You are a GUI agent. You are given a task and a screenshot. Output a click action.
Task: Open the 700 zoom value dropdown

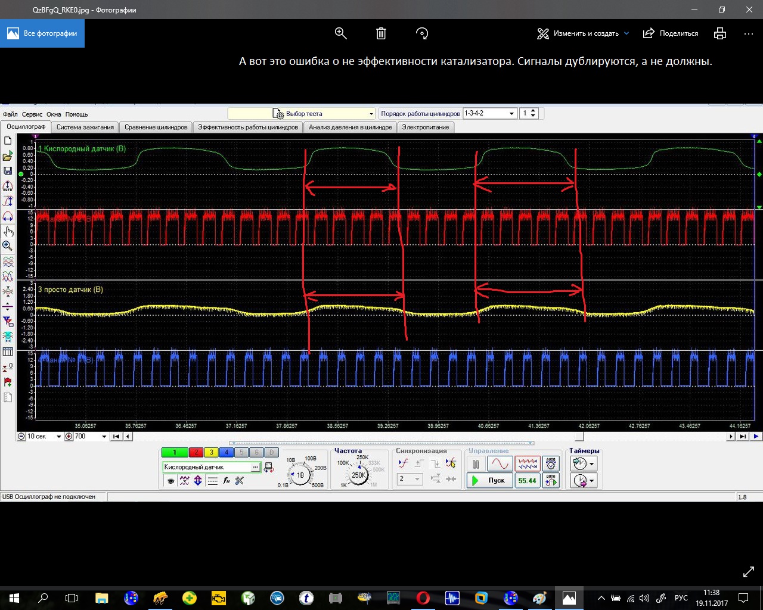[x=91, y=437]
